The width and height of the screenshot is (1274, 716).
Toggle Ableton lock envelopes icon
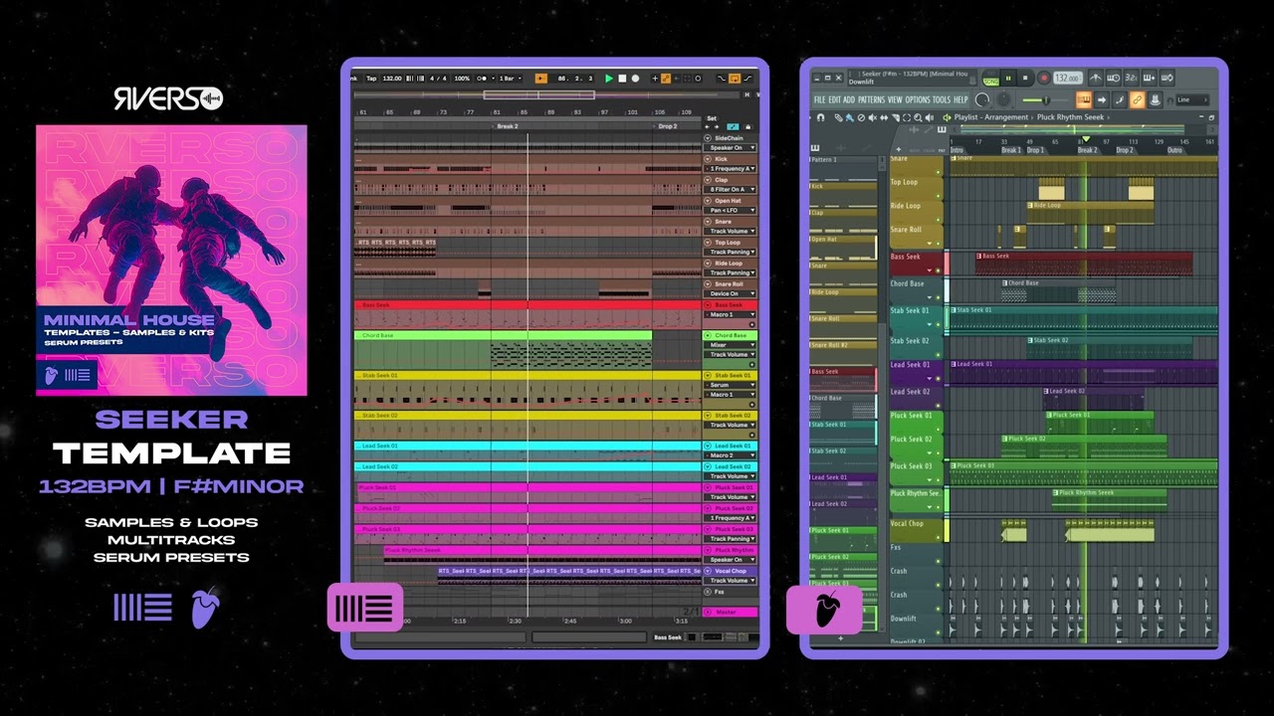click(747, 127)
